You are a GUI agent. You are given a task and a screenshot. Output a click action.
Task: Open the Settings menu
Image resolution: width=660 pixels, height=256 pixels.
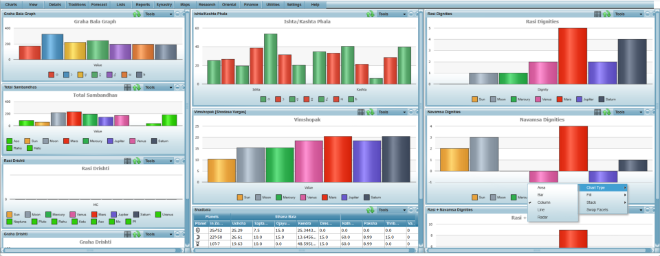point(294,5)
